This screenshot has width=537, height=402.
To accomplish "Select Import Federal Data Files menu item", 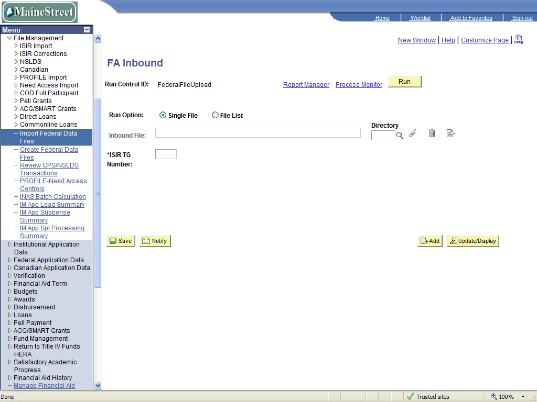I will 47,137.
